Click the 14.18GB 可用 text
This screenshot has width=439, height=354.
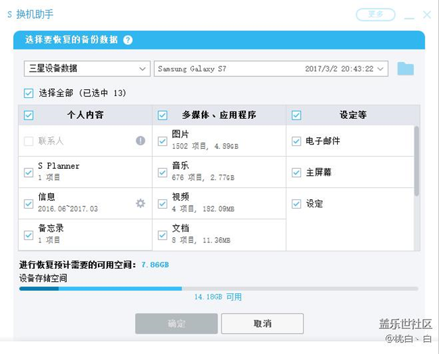click(x=218, y=297)
